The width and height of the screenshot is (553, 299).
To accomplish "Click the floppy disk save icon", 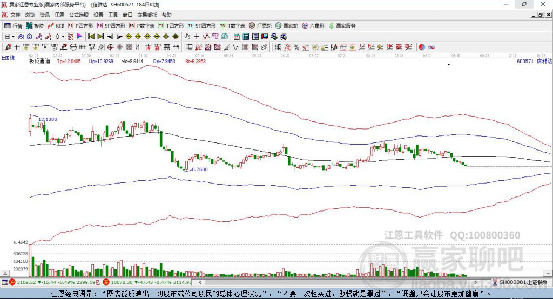I will pos(265,37).
